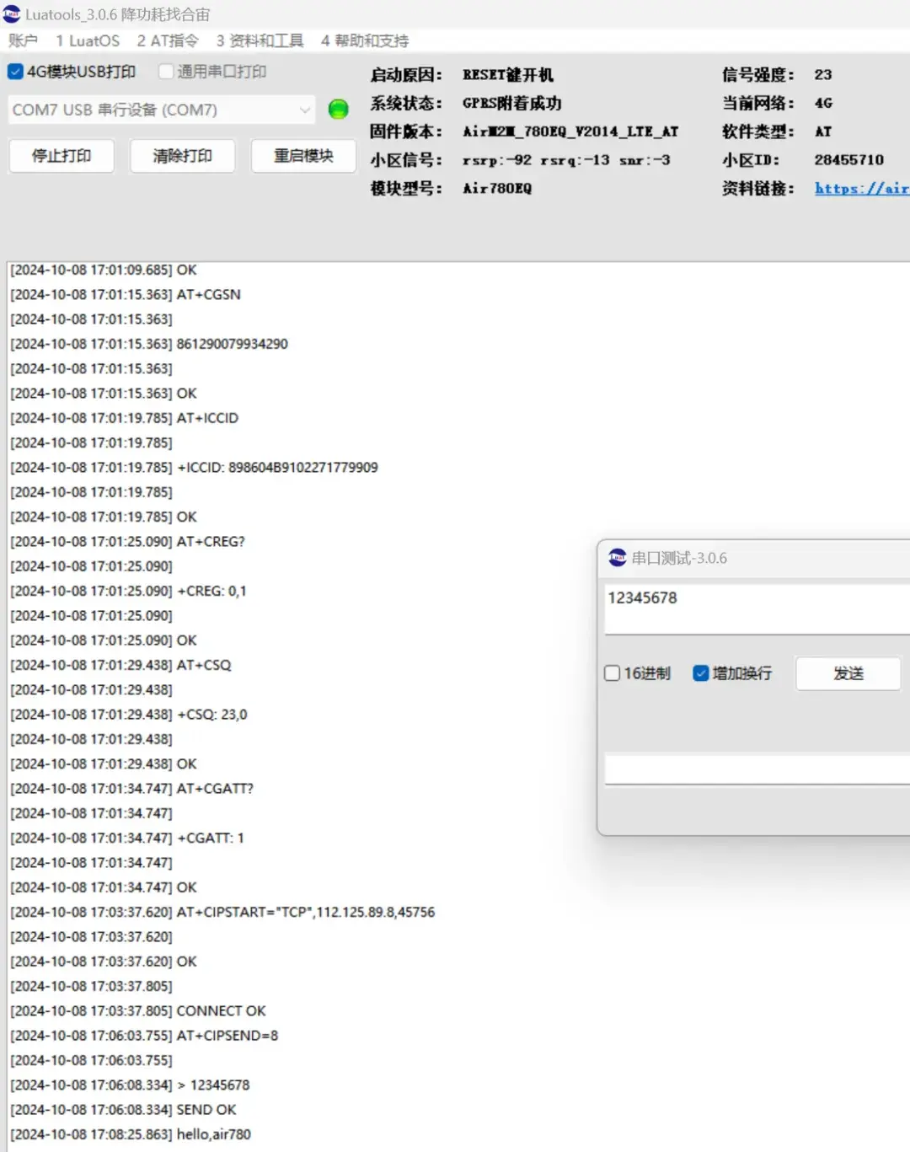
Task: Click the log line AT+CGATT?
Action: (x=215, y=789)
